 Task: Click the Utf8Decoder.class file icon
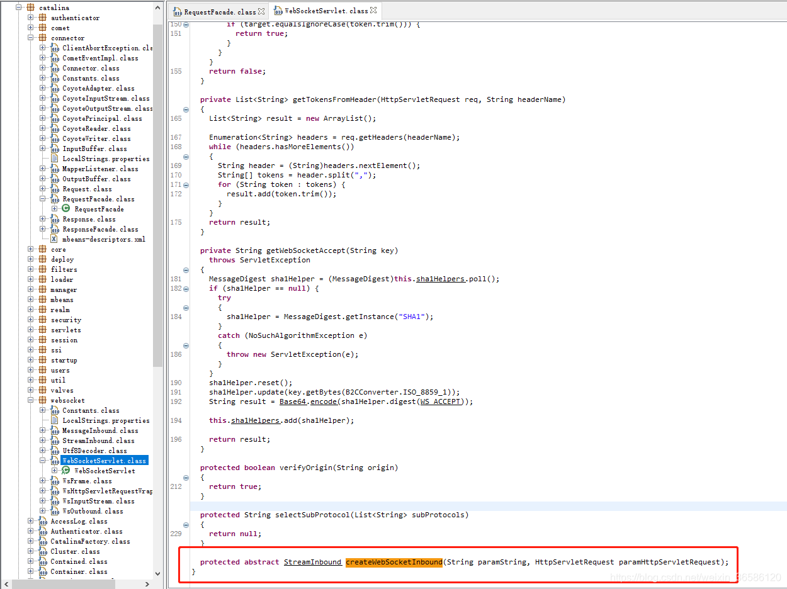(x=55, y=451)
